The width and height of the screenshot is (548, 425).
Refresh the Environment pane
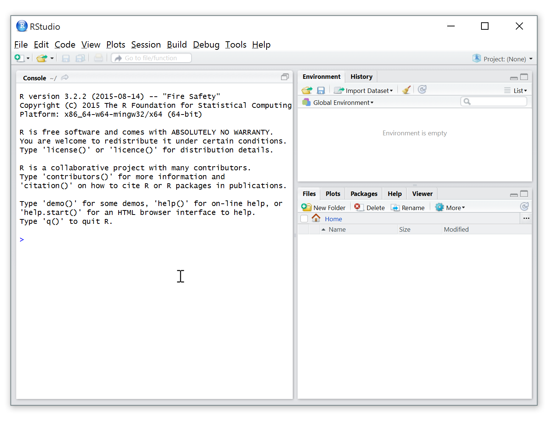click(x=422, y=90)
